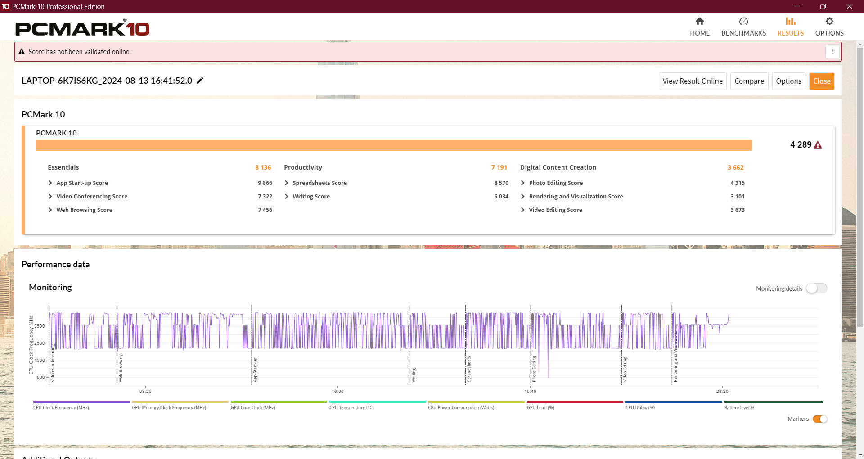Minimize the PCMark 10 window
This screenshot has height=459, width=864.
[797, 6]
